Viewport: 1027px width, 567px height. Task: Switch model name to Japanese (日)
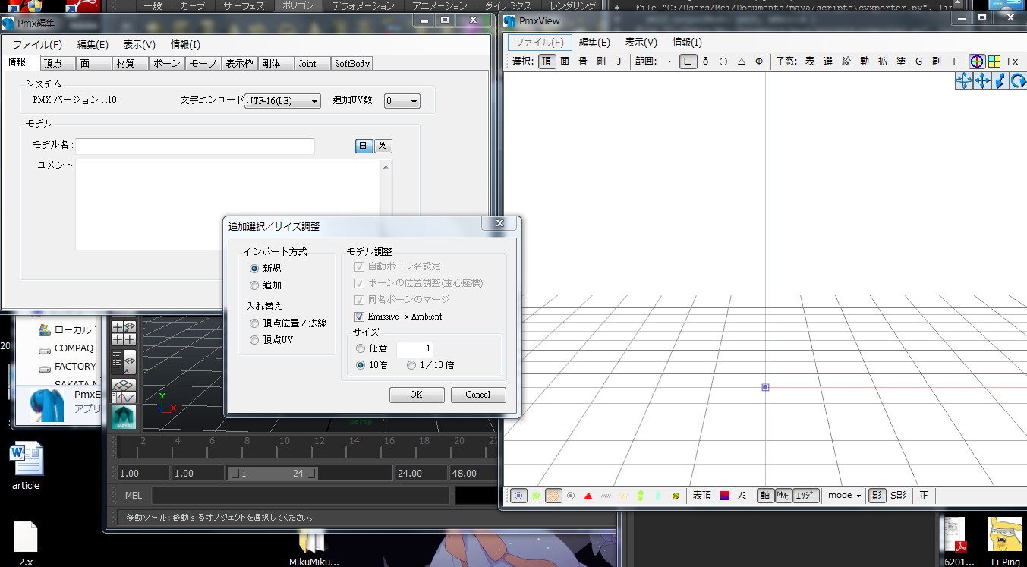(x=364, y=146)
